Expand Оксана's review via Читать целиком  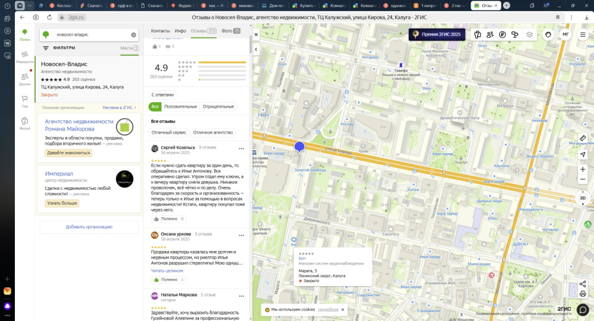tap(167, 271)
